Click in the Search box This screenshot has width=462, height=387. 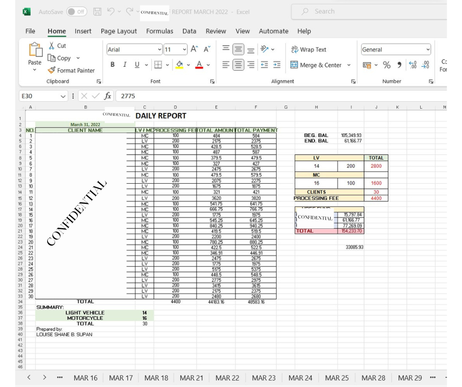369,11
